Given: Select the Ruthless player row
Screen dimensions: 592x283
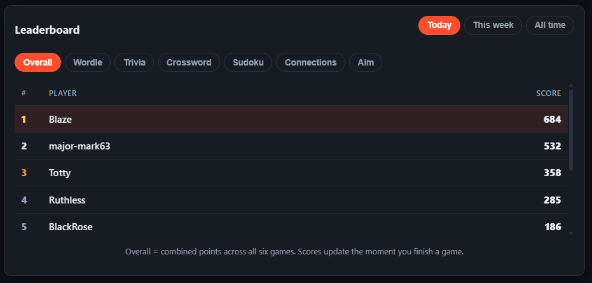Looking at the screenshot, I should [x=291, y=200].
